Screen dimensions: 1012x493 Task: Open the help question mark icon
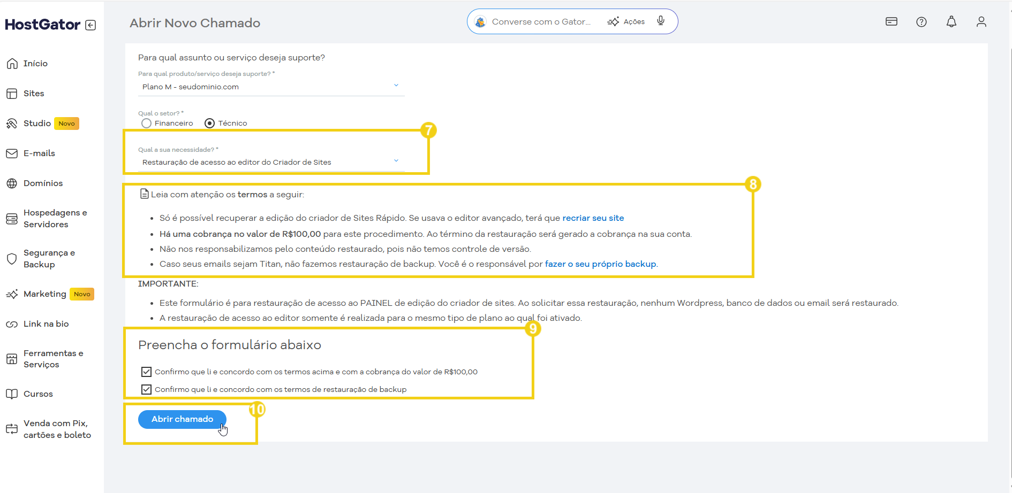922,22
